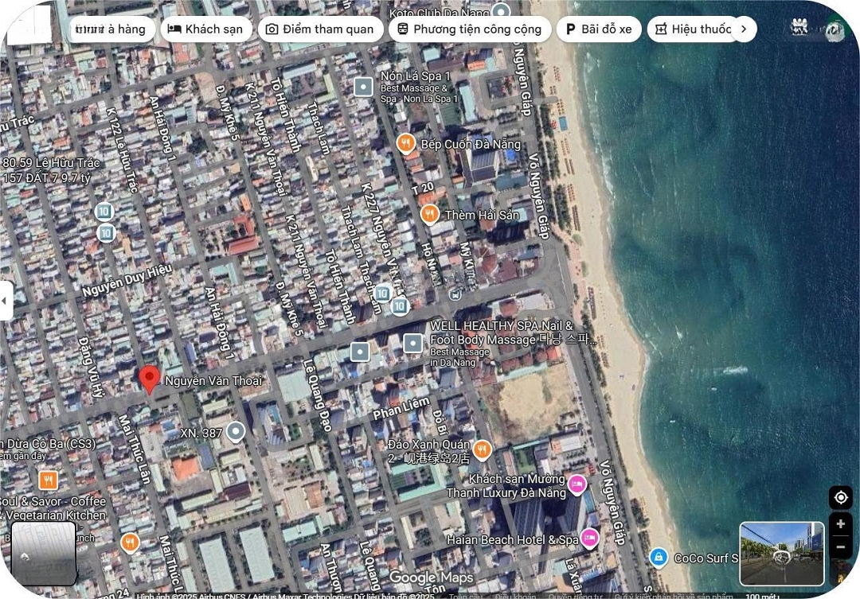Click the red Nguyễn Văn Thoại pin
The height and width of the screenshot is (599, 860).
[149, 379]
